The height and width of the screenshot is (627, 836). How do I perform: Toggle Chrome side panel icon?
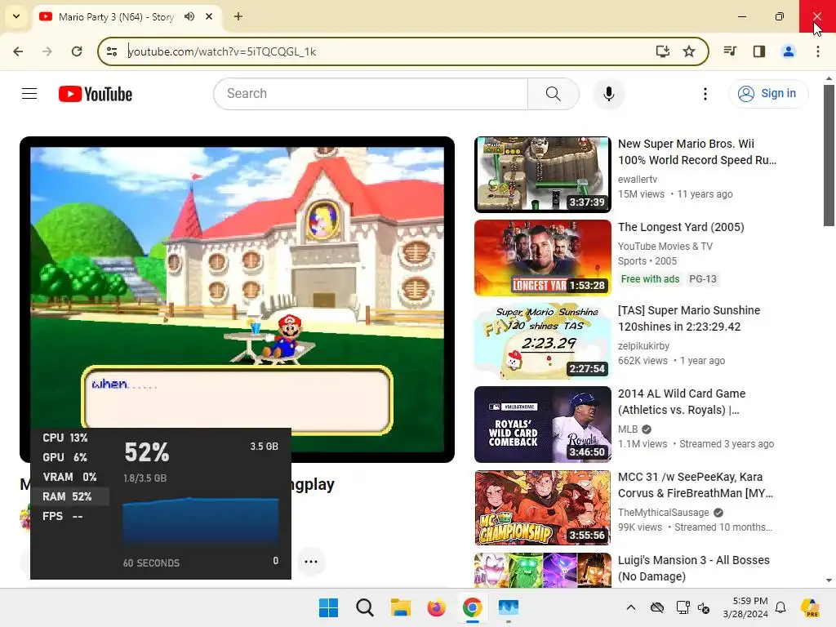coord(758,51)
